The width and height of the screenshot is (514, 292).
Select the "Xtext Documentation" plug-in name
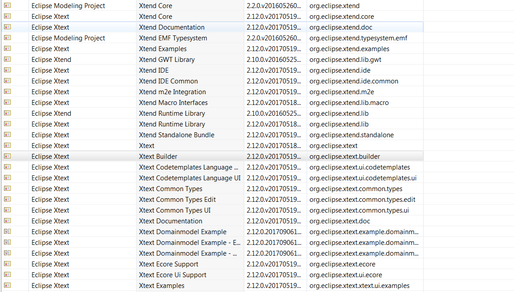[170, 221]
